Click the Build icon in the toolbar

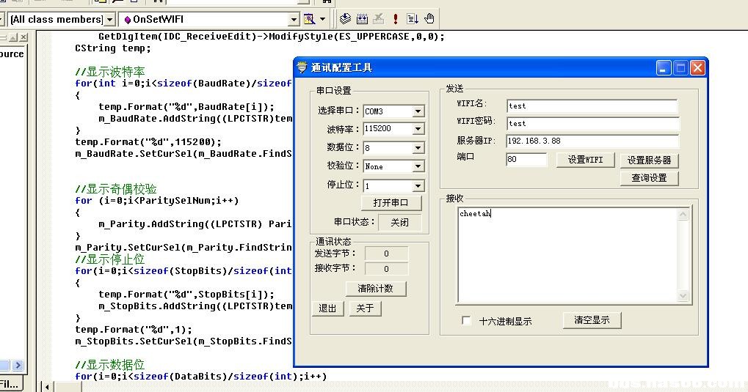tap(362, 19)
